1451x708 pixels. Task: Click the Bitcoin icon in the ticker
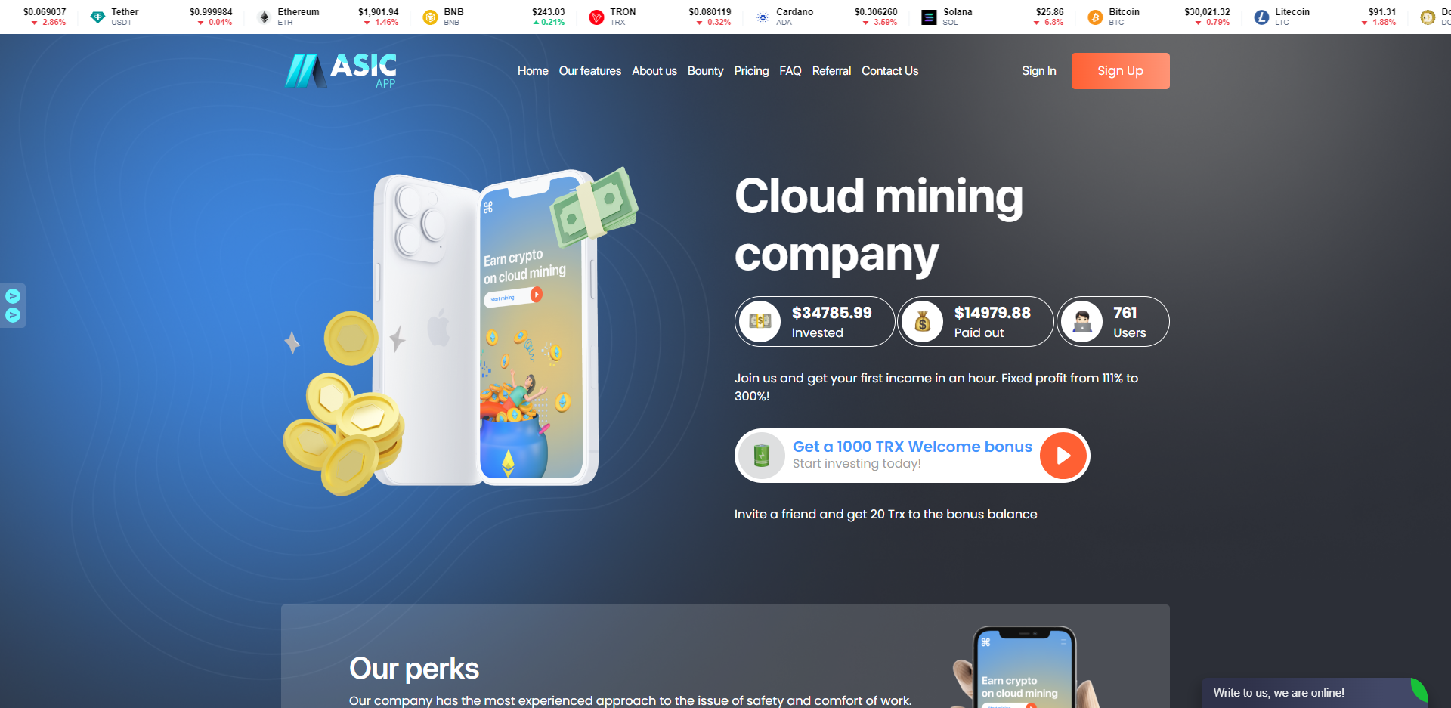(1095, 17)
